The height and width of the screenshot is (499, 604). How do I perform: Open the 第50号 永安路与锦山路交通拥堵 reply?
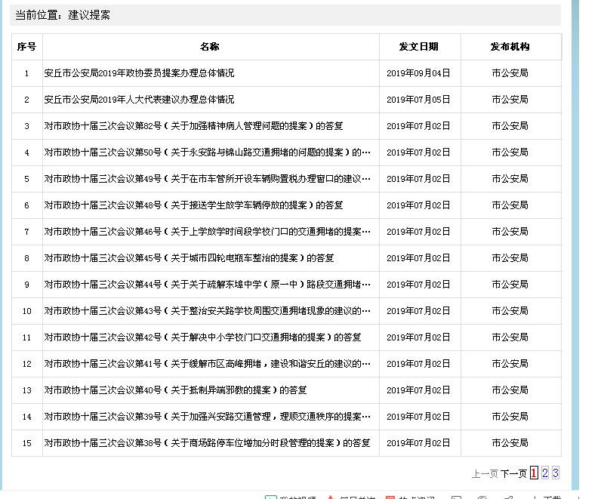coord(207,152)
